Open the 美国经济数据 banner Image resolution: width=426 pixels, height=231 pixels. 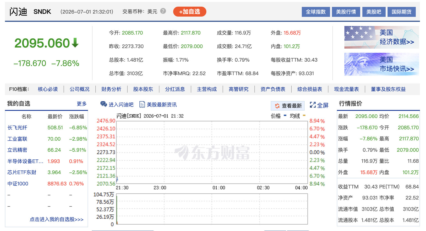click(x=381, y=37)
